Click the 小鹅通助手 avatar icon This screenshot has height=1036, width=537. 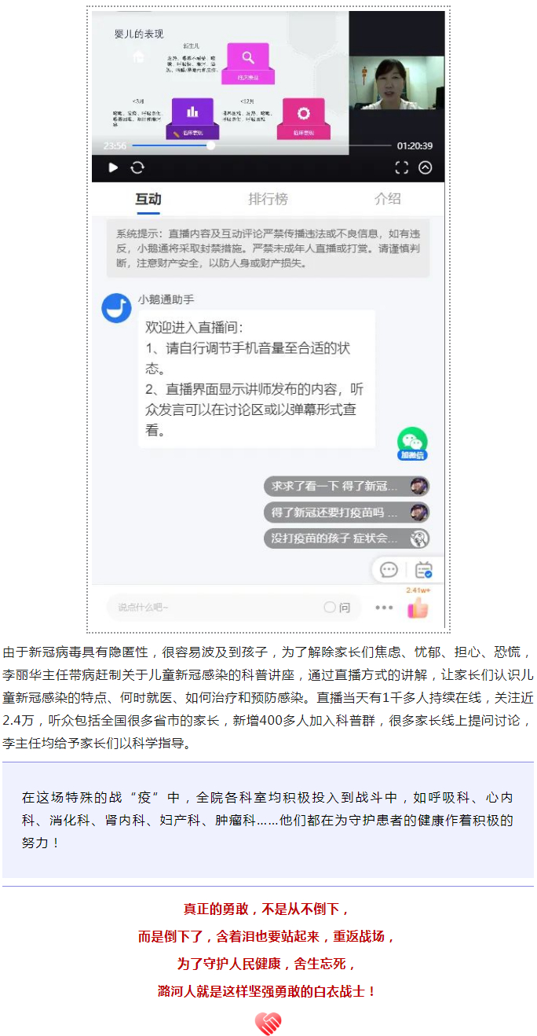pos(117,307)
